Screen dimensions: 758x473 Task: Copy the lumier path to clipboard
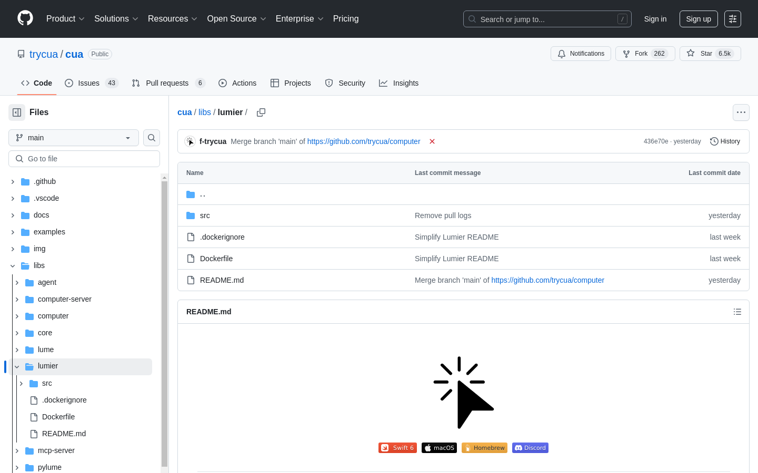pyautogui.click(x=261, y=112)
